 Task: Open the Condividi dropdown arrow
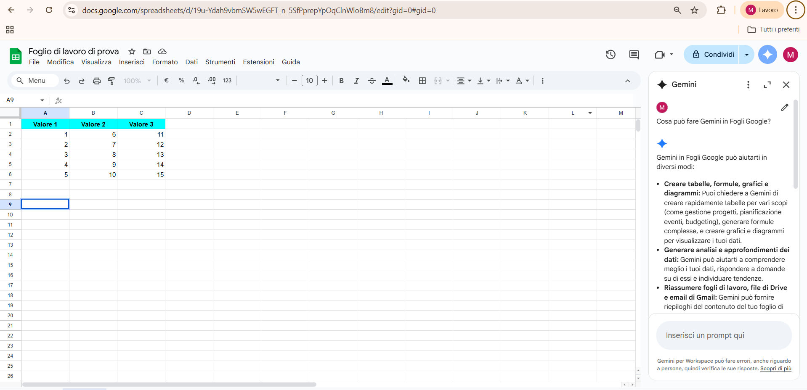(x=746, y=55)
